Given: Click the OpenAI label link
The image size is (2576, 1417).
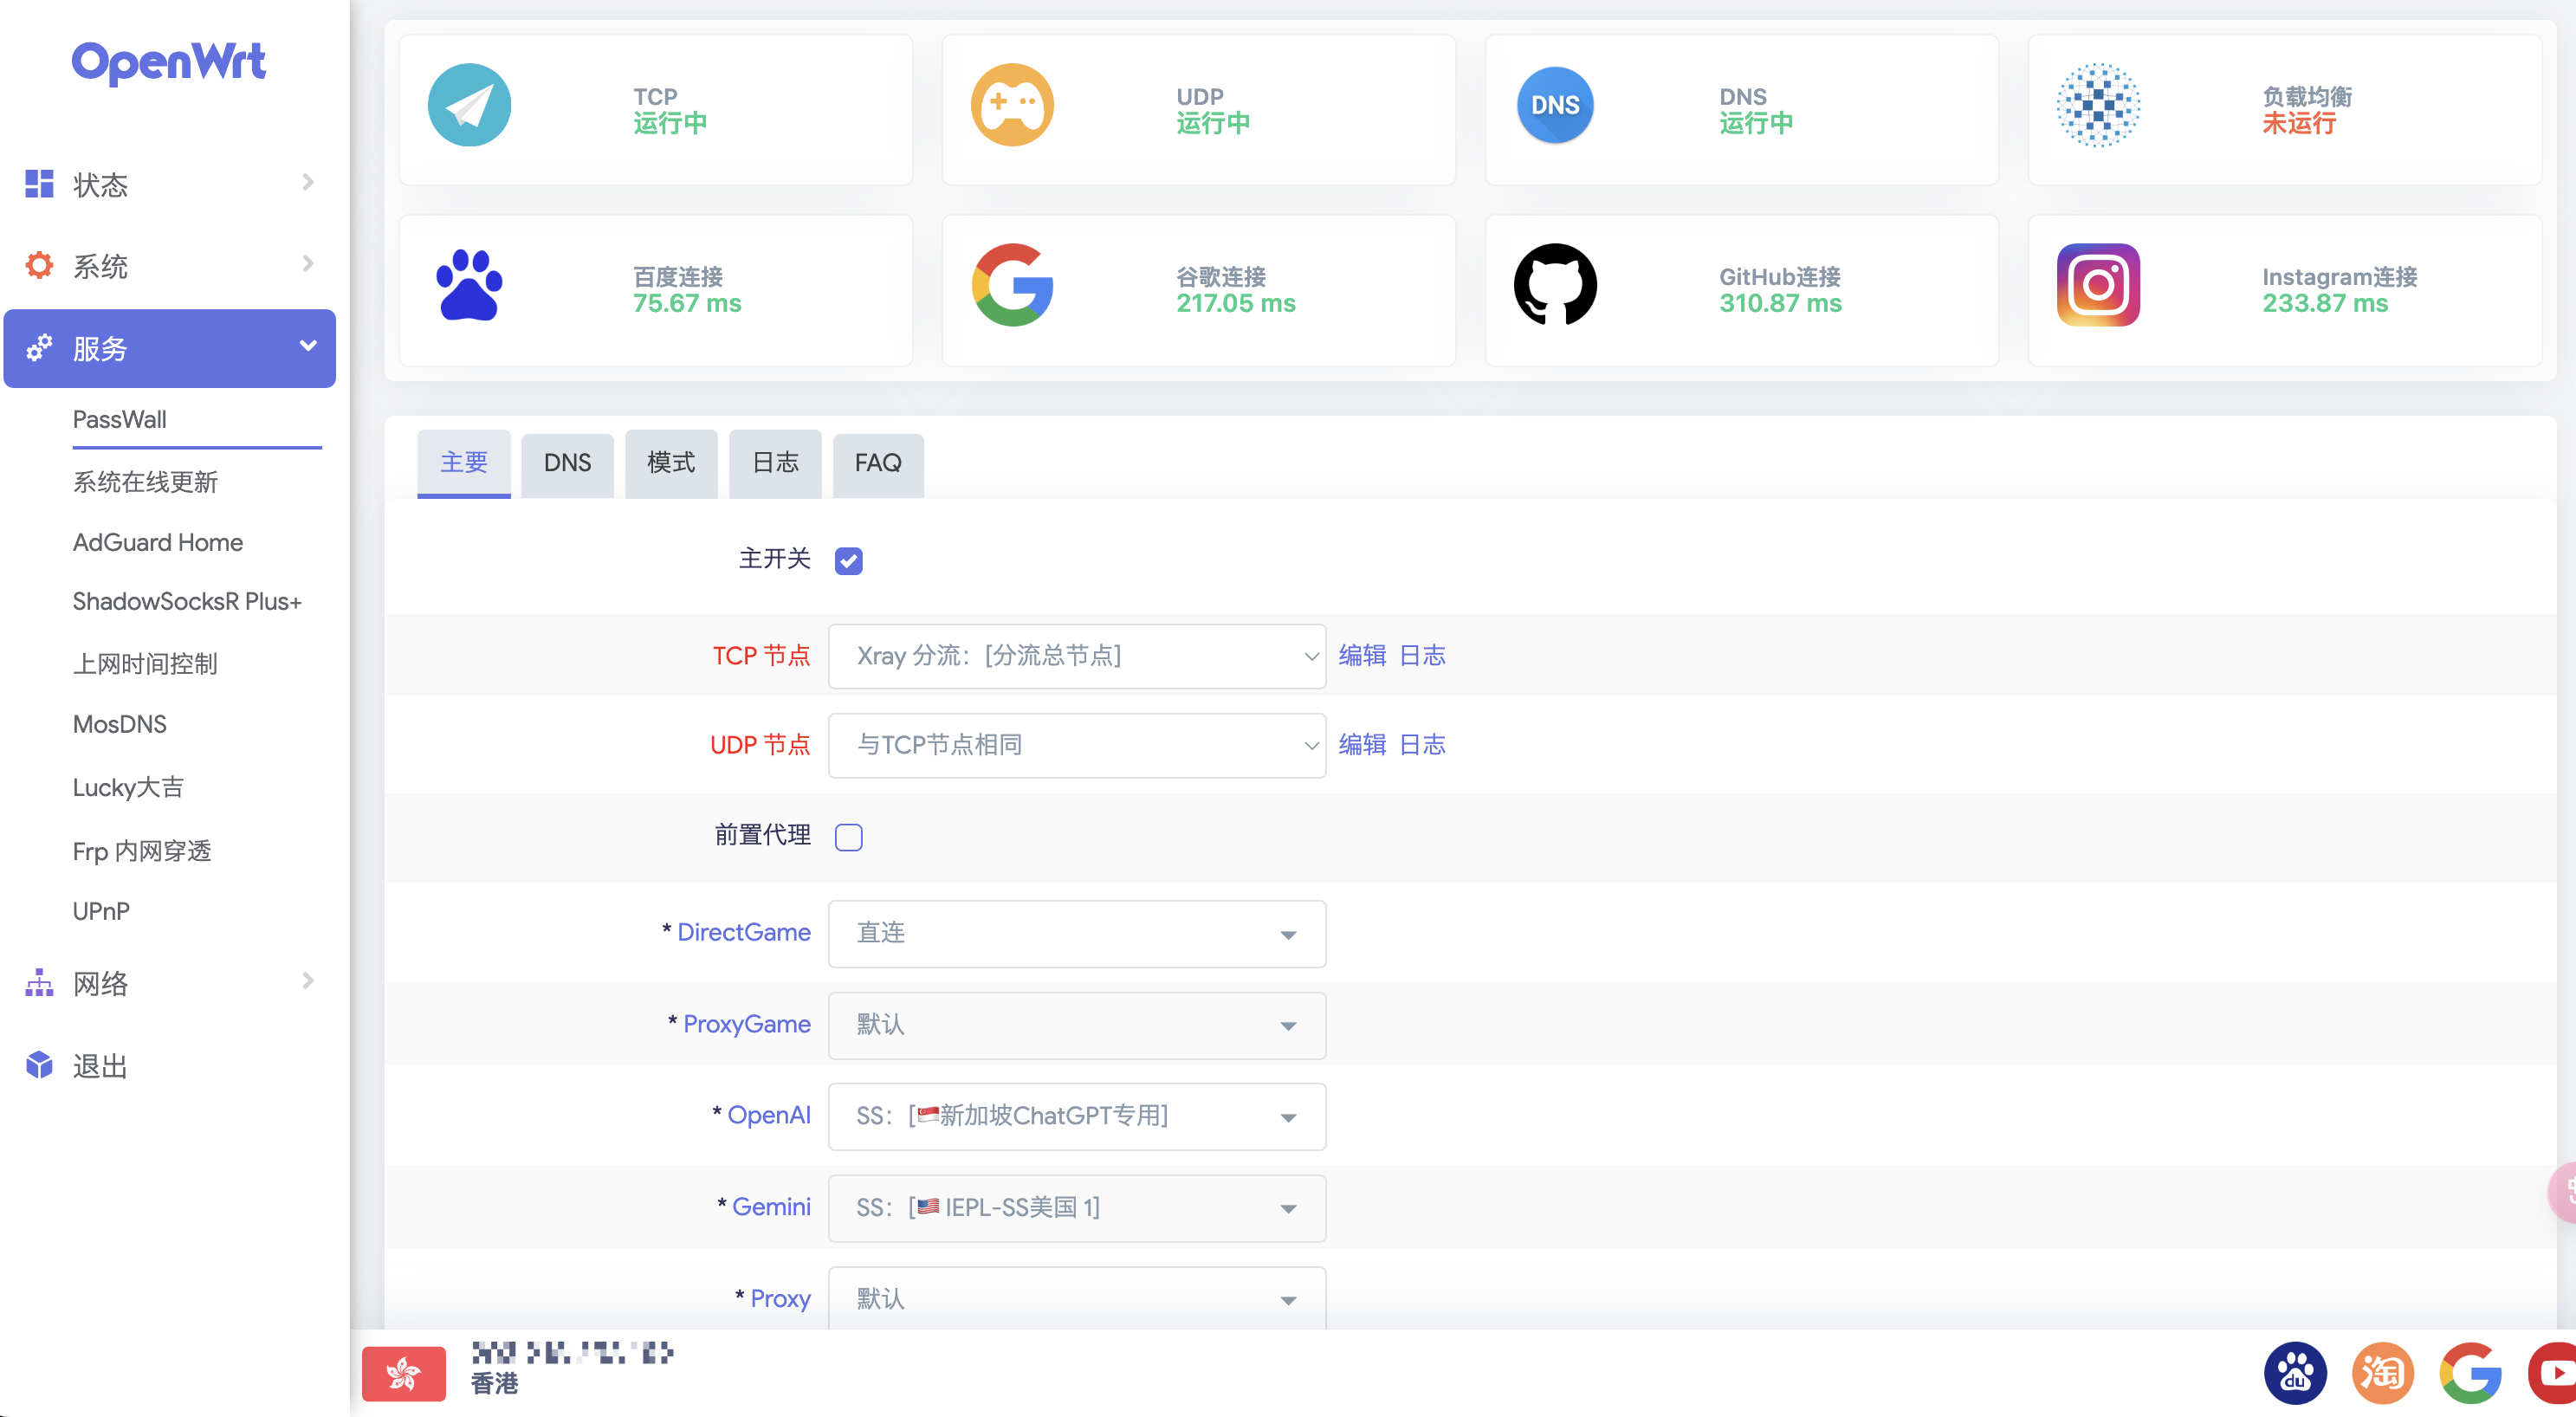Looking at the screenshot, I should point(769,1116).
